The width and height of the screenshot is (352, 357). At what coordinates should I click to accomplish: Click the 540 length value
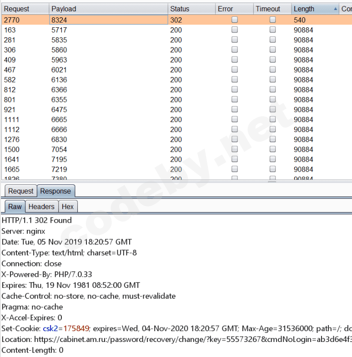tap(299, 20)
